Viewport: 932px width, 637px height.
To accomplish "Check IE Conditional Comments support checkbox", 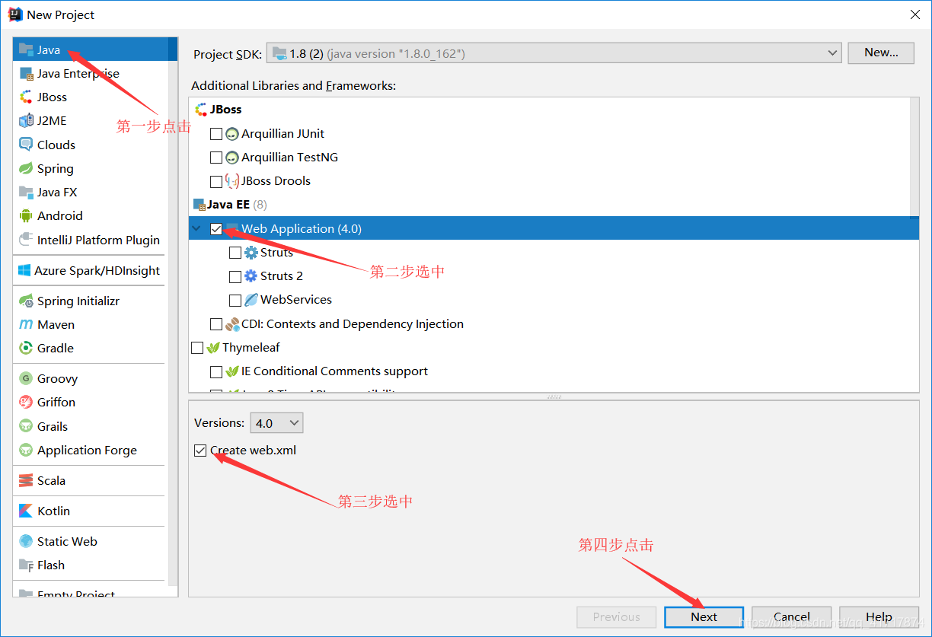I will pyautogui.click(x=216, y=371).
